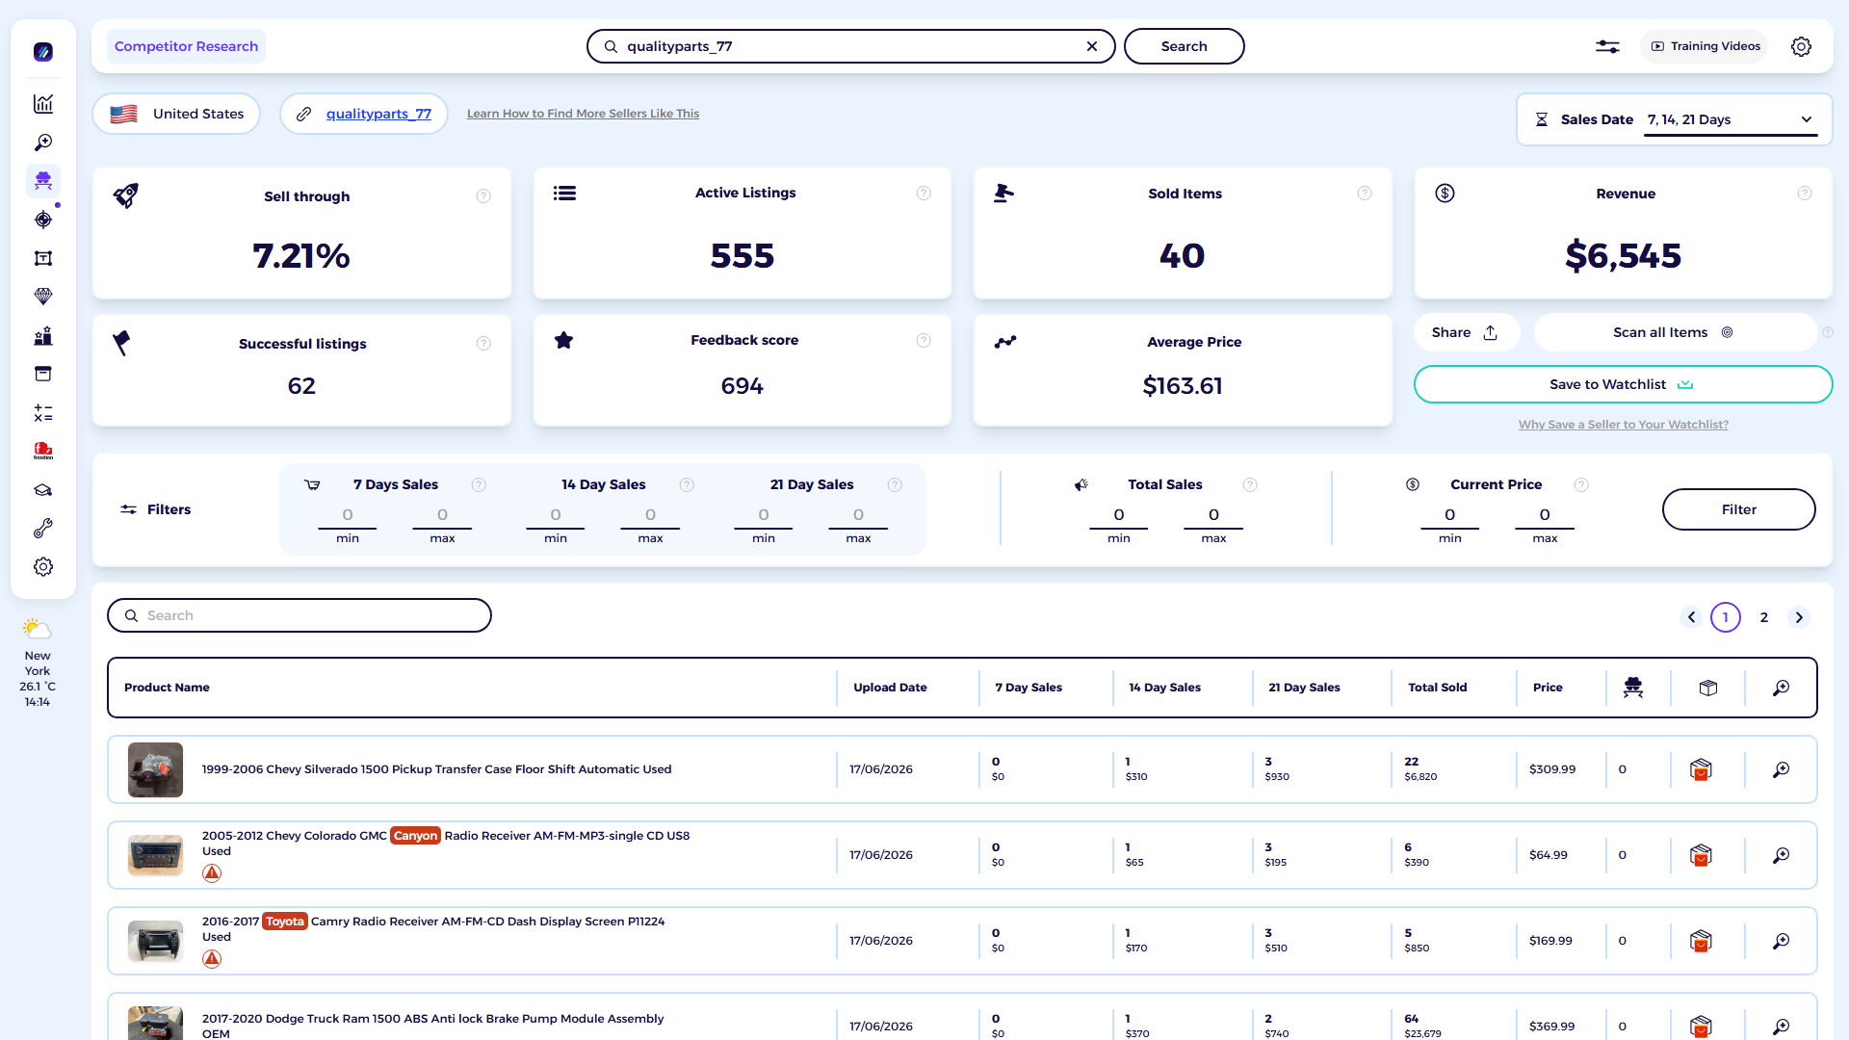This screenshot has width=1849, height=1040.
Task: Click Save to Watchlist
Action: [1623, 384]
